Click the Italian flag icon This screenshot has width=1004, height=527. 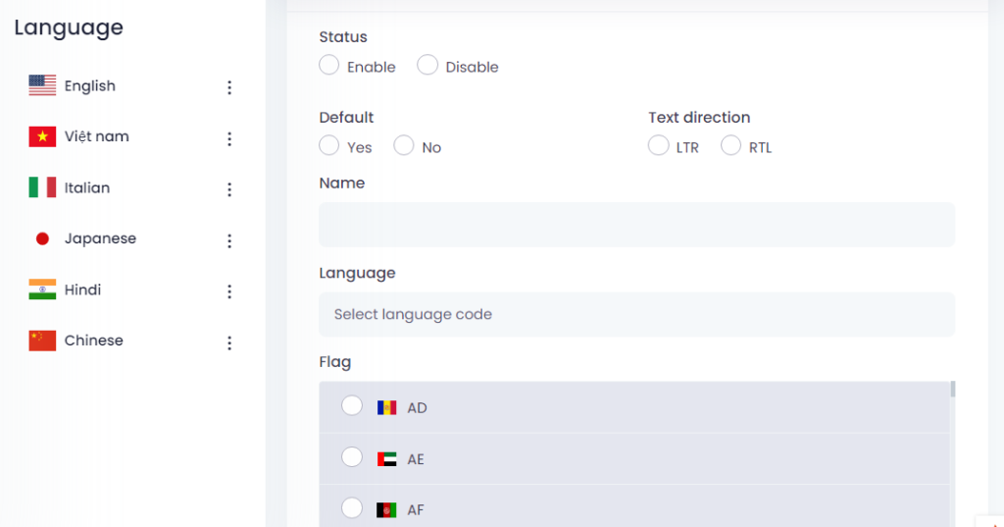point(42,187)
